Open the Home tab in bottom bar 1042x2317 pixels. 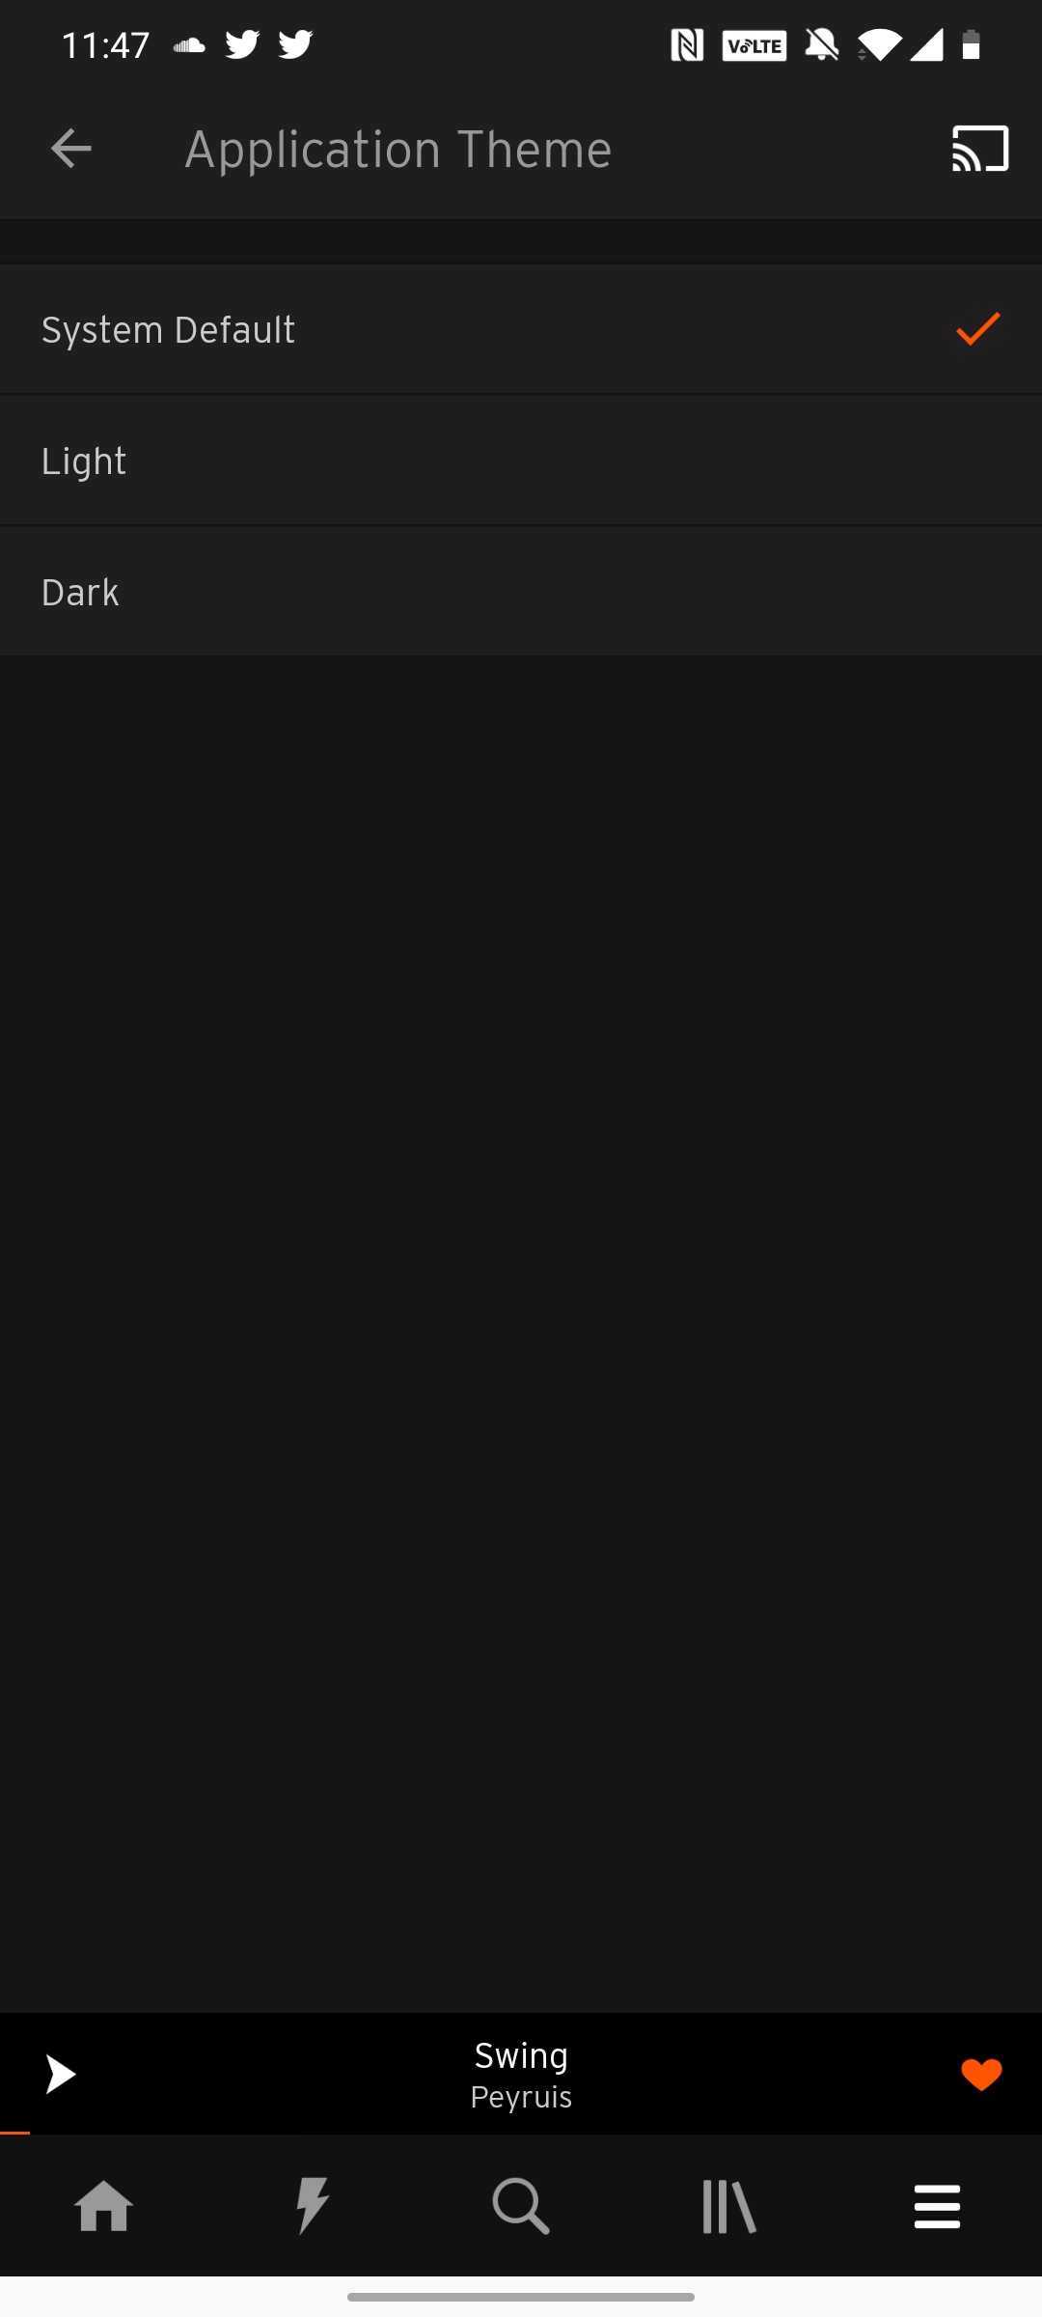pos(103,2207)
